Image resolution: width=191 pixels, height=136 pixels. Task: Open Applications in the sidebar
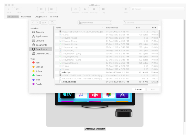(41, 36)
